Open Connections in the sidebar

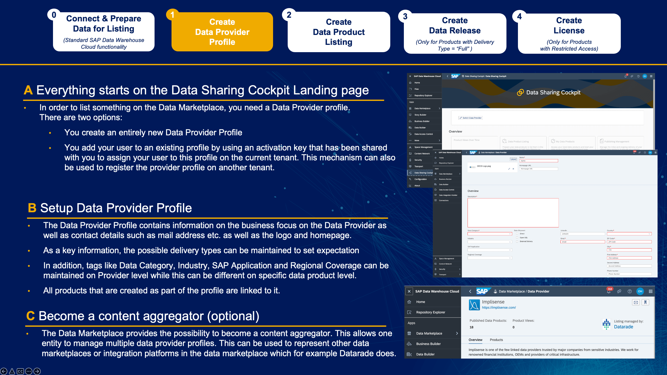tap(447, 200)
